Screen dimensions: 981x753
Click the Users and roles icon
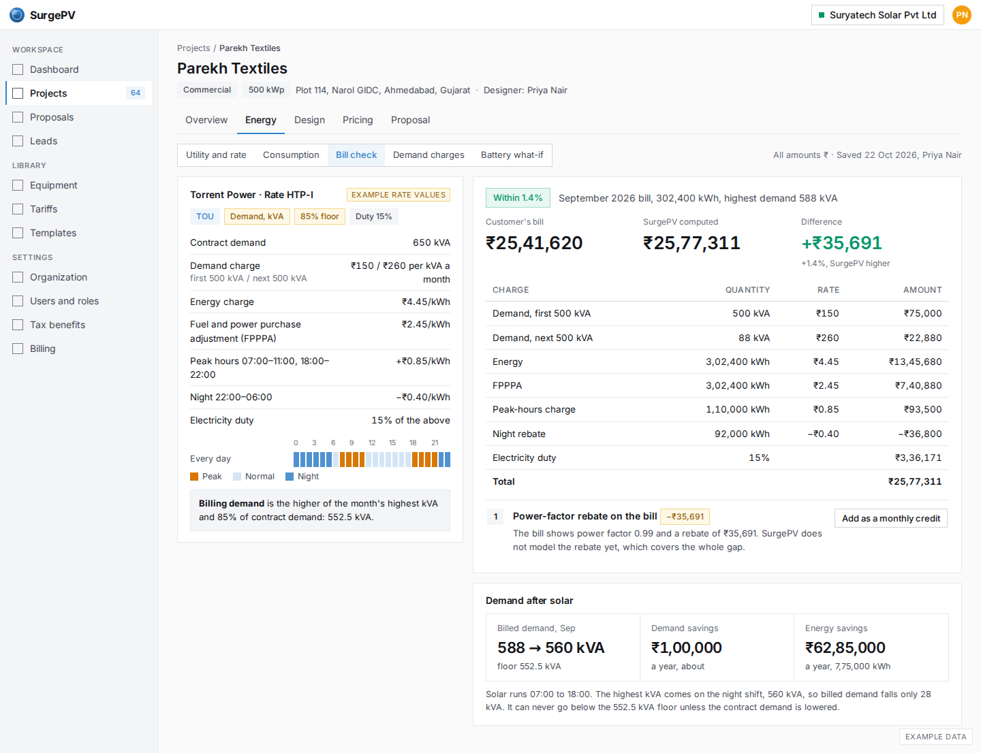point(18,301)
